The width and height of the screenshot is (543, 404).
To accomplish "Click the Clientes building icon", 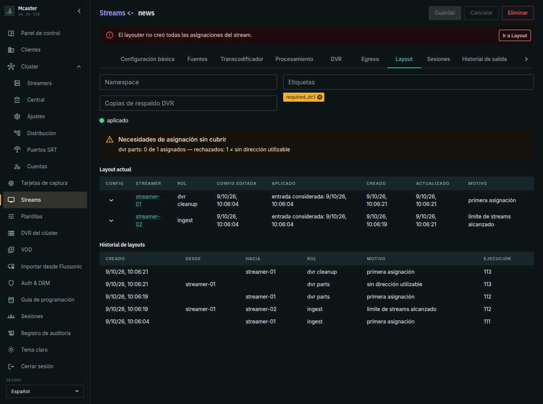I will point(11,50).
